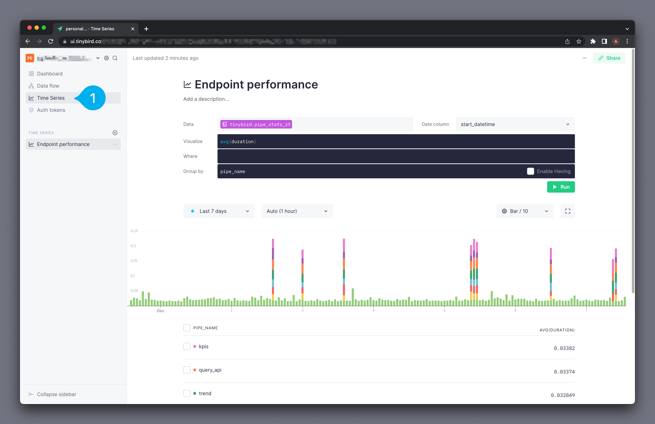The width and height of the screenshot is (655, 424).
Task: Click the tinybird.pipe_stats_rt data source tag
Action: point(256,124)
